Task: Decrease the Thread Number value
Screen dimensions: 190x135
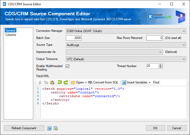Action: coord(161,67)
